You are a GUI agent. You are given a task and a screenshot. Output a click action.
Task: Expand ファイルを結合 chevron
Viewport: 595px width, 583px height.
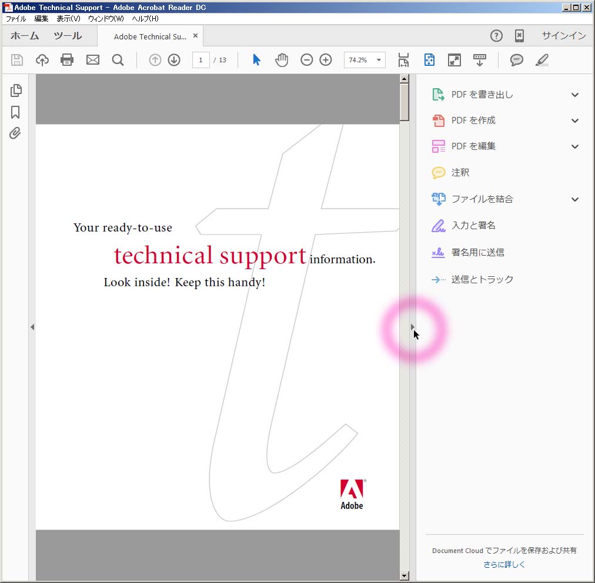tap(575, 199)
